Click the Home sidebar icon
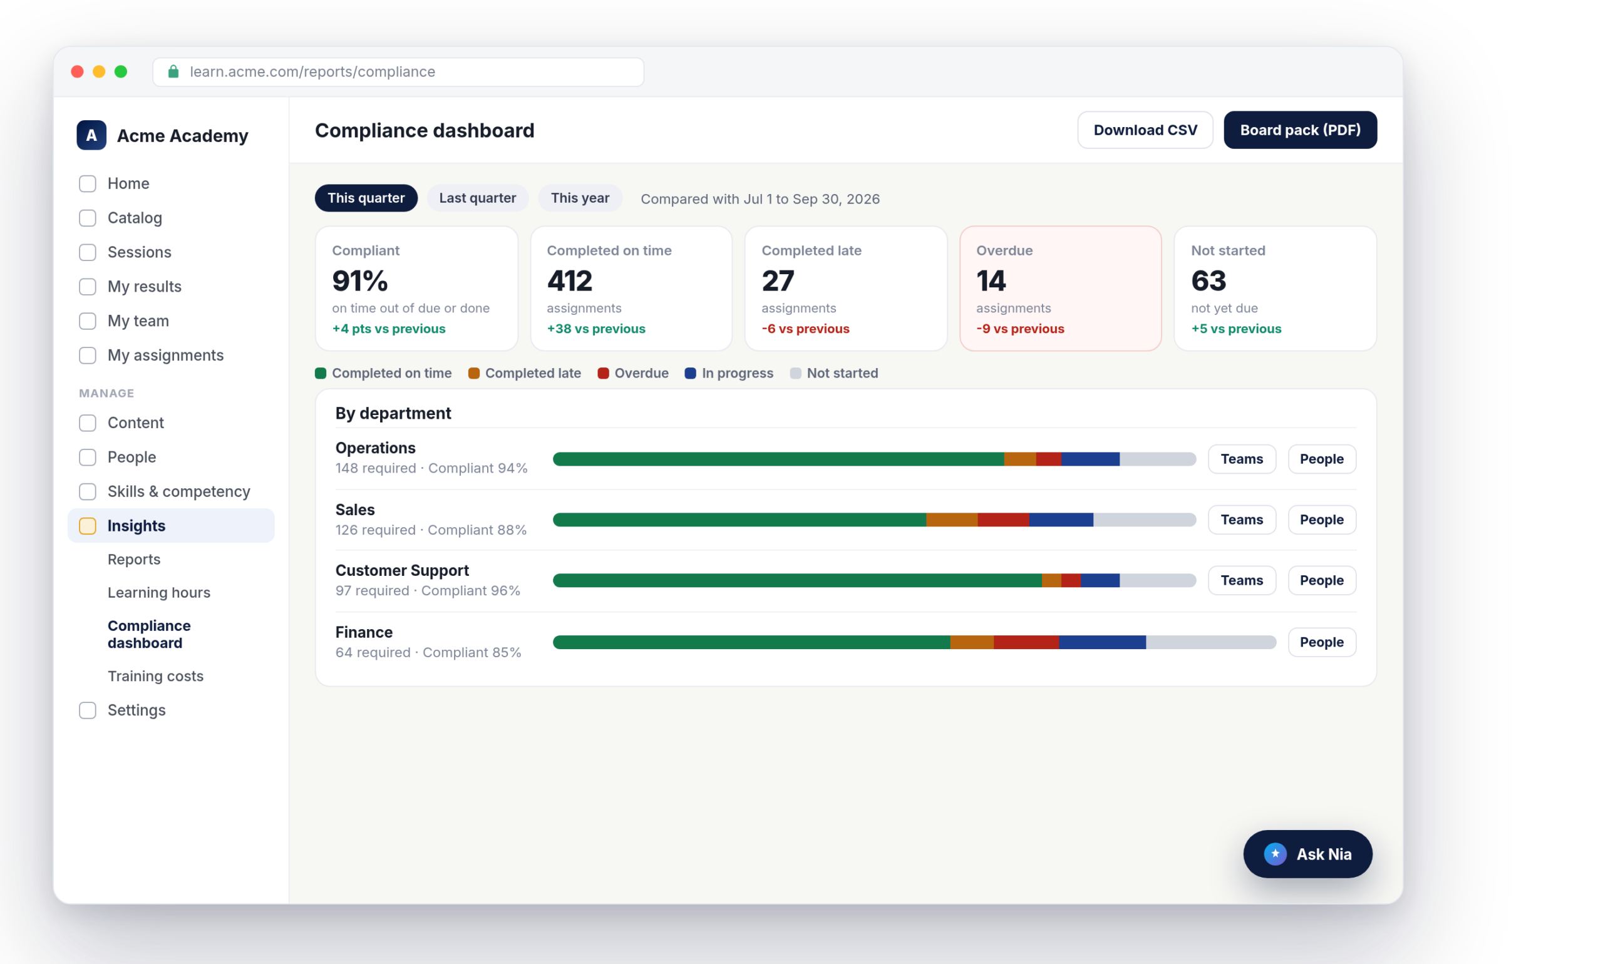This screenshot has width=1603, height=964. coord(88,183)
